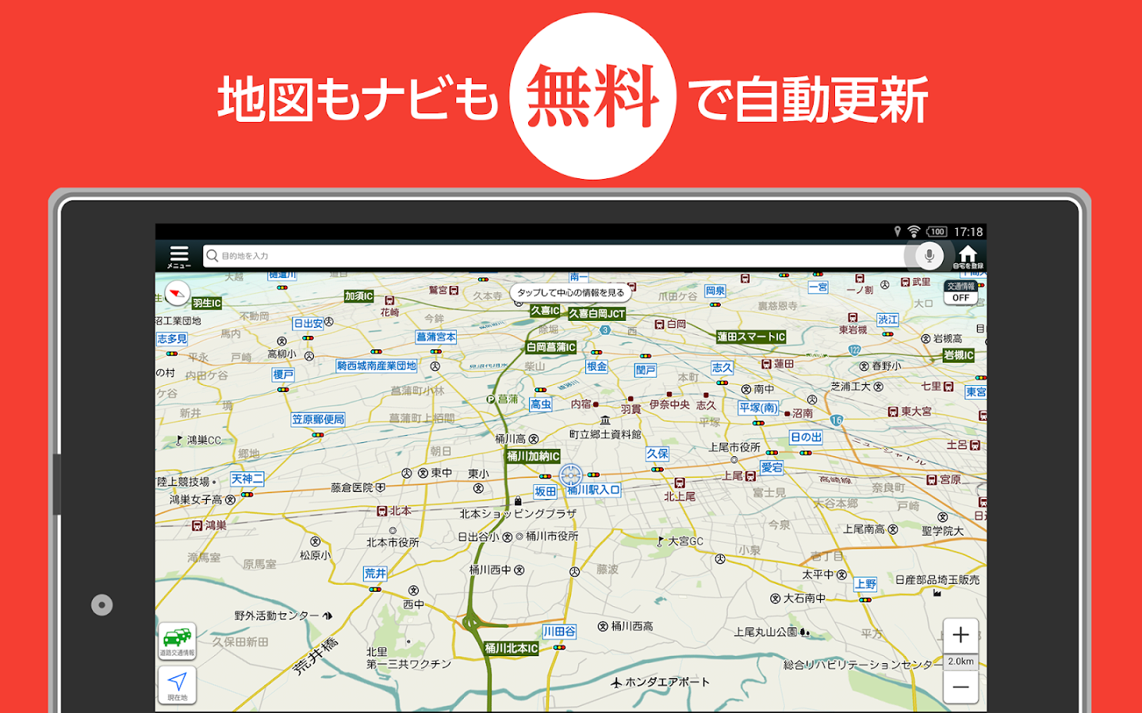Tap the 久保 intersection label
This screenshot has width=1142, height=713.
point(657,454)
